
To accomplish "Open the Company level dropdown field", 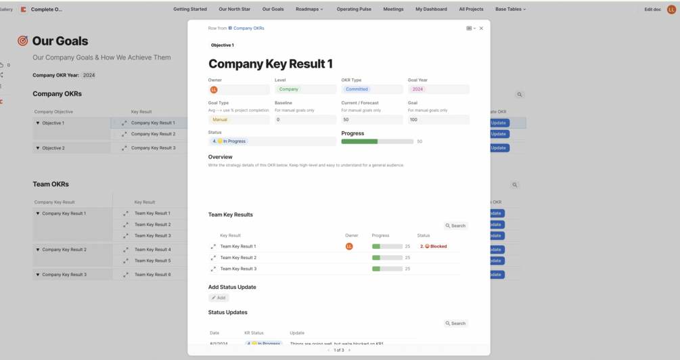I will [305, 89].
